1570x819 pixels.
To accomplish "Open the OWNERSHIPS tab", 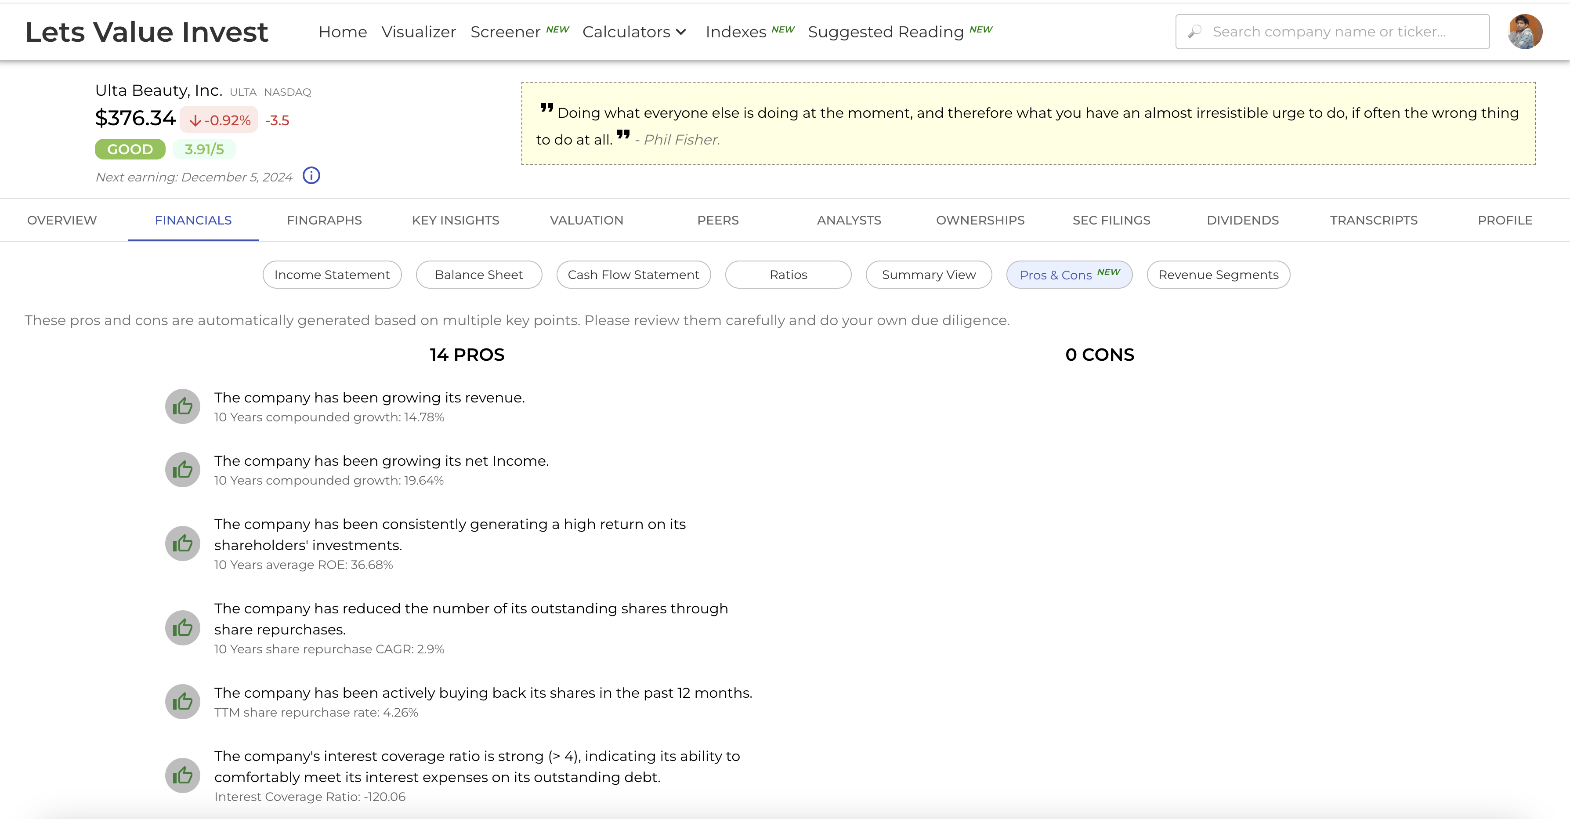I will (x=980, y=220).
